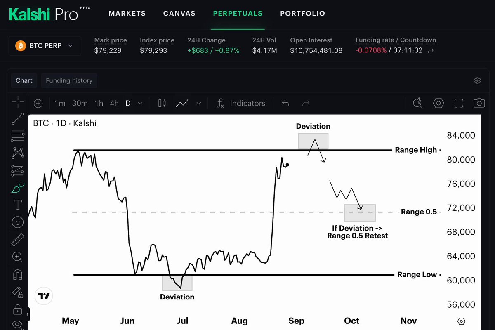Take a chart snapshot with camera
The image size is (495, 330).
(479, 103)
